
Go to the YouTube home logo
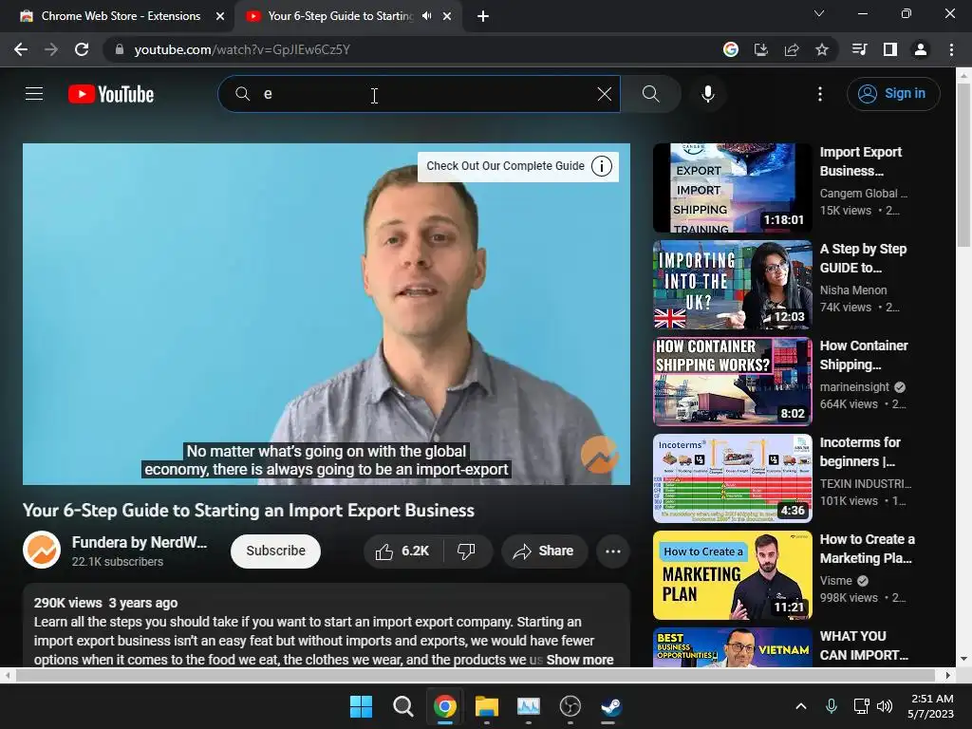pyautogui.click(x=111, y=94)
